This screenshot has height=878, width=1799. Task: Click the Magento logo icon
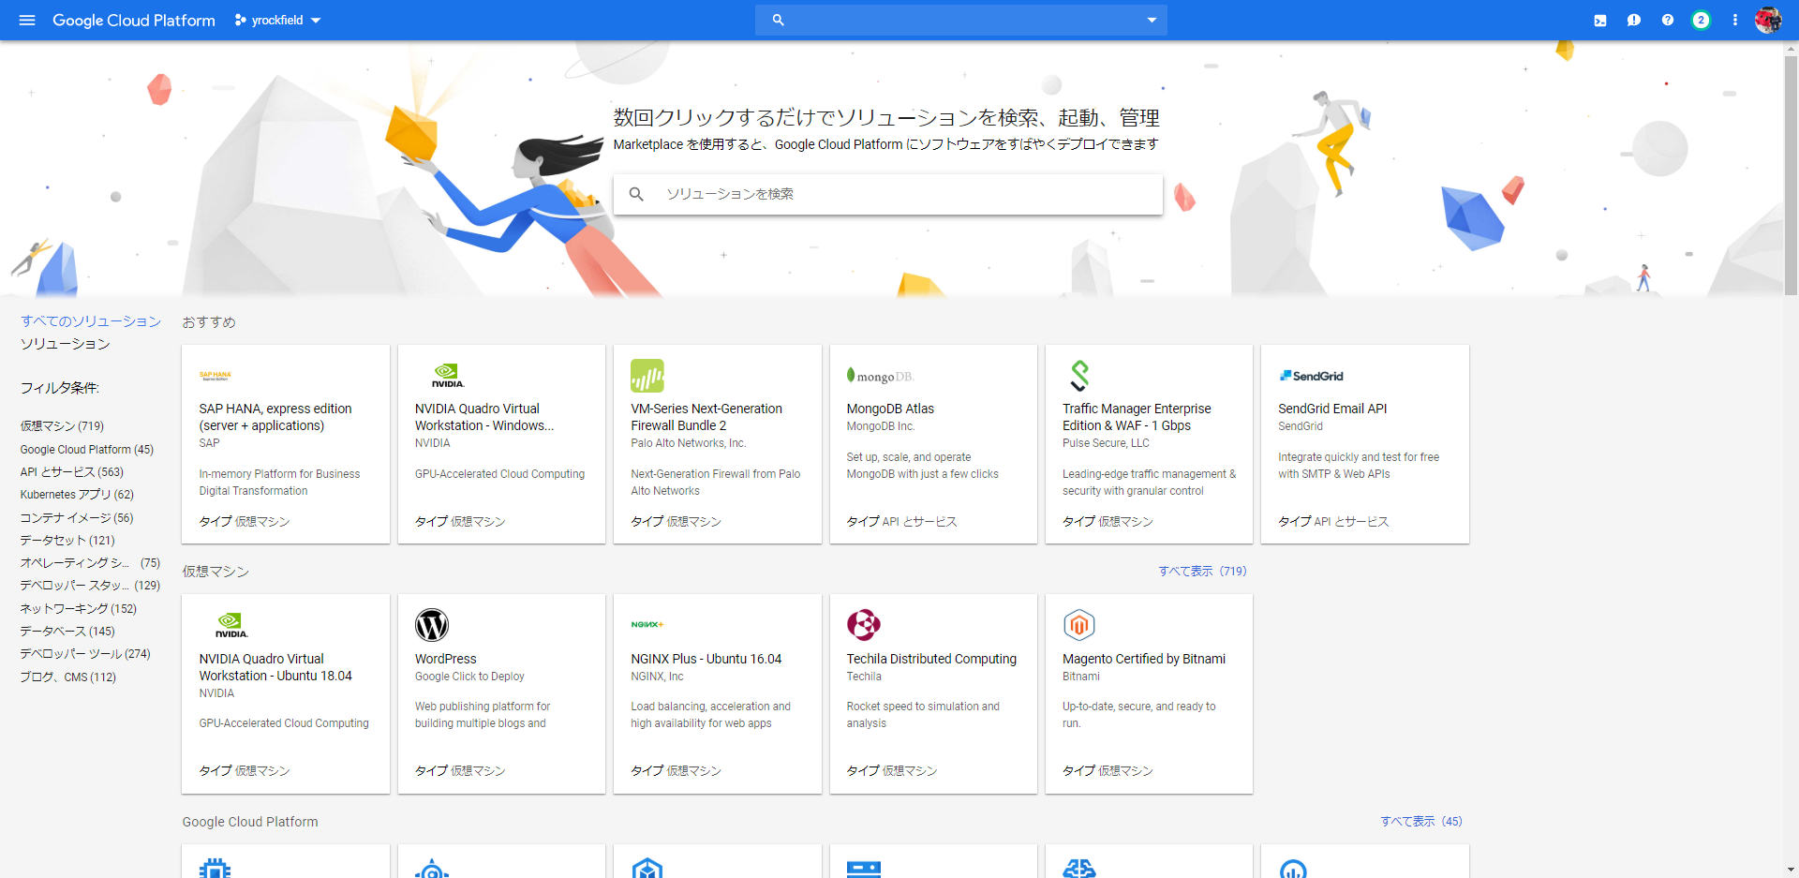(x=1079, y=625)
